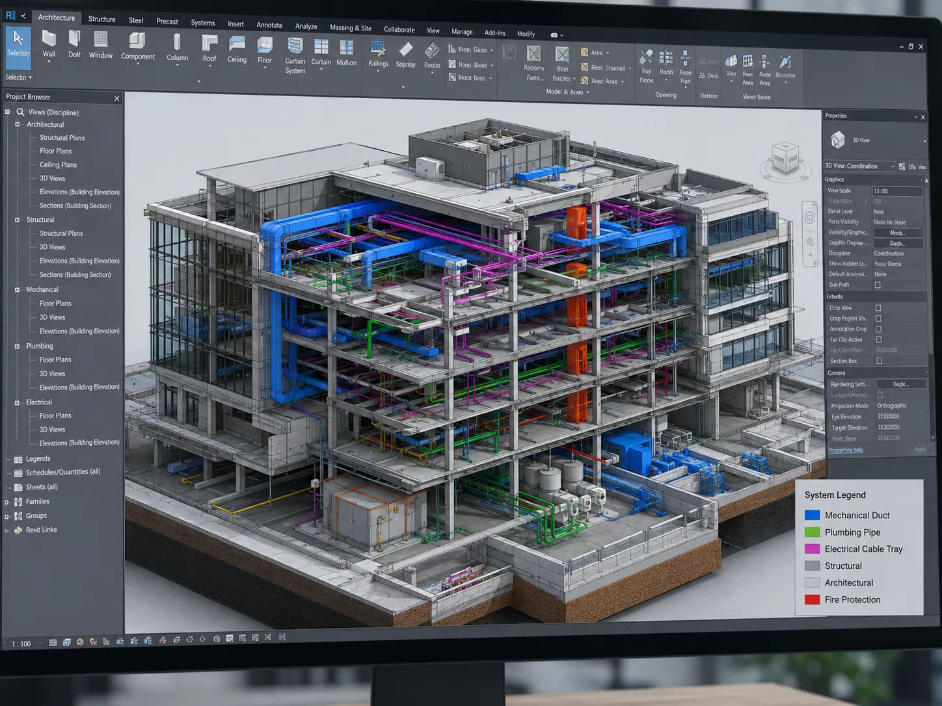The width and height of the screenshot is (942, 706).
Task: Open the Legends node icon
Action: click(18, 459)
